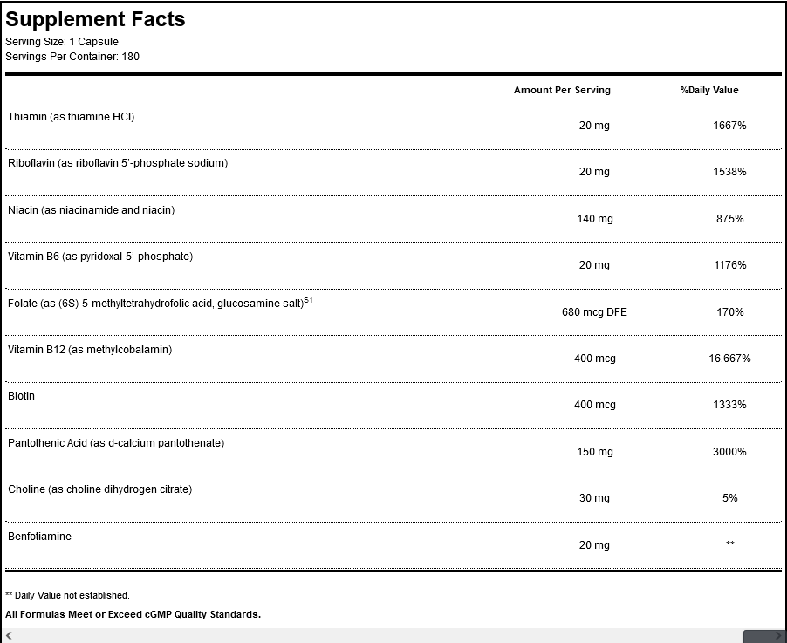
Task: Select the Biotin ingredient name
Action: point(22,396)
